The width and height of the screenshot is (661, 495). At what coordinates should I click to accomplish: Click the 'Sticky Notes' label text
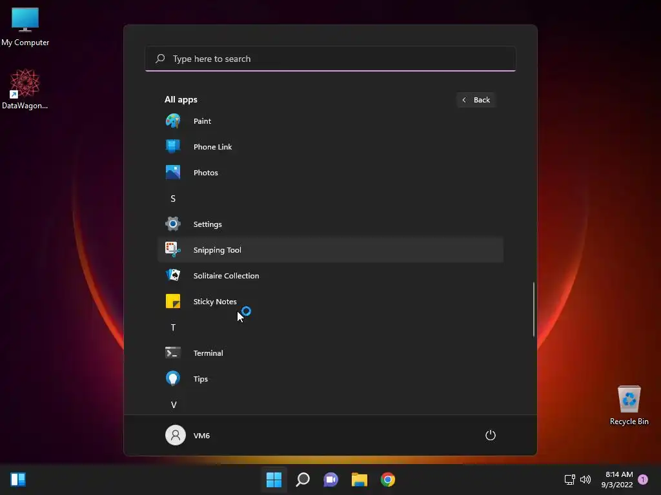tap(215, 302)
